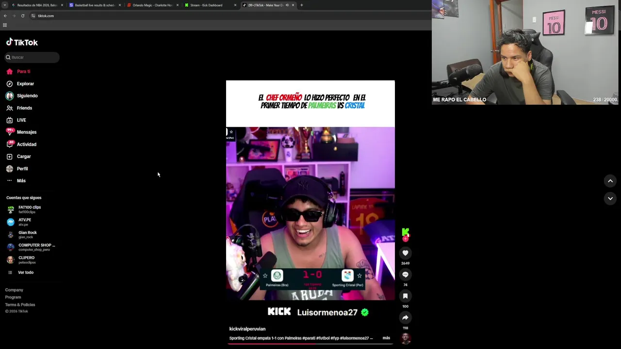Viewport: 621px width, 349px height.
Task: Switch to Stream - Kick Dashboard tab
Action: (210, 5)
